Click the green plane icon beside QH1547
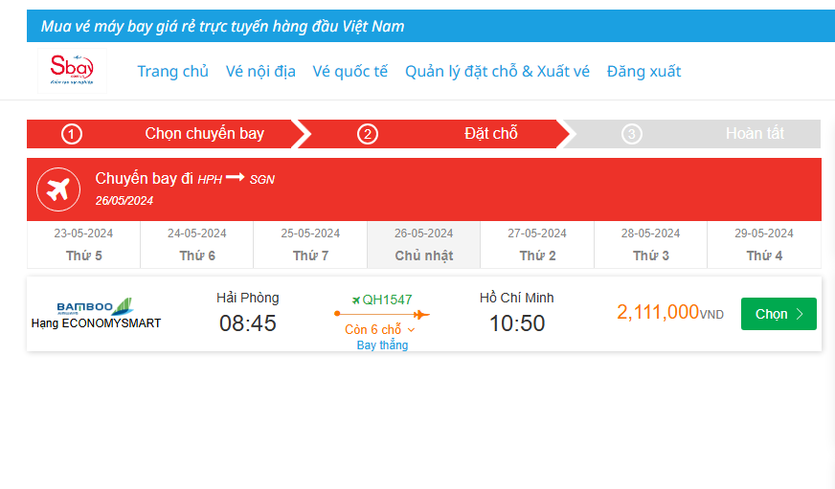Screen dimensions: 835x489 (x=356, y=300)
